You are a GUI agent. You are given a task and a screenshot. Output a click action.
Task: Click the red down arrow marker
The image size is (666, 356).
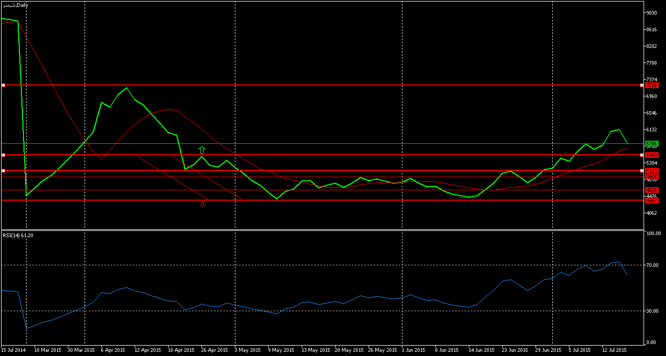(203, 205)
